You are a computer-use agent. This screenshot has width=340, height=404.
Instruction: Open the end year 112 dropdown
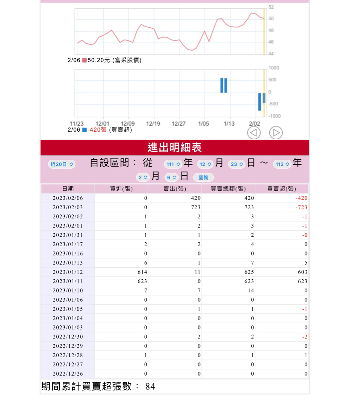(x=282, y=164)
